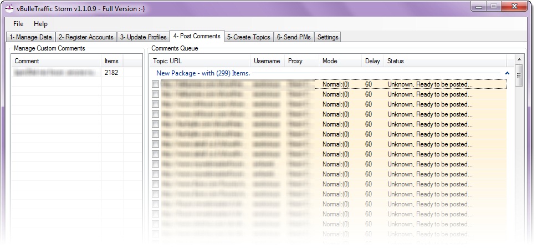537x248 pixels.
Task: Open the File menu
Action: tap(18, 24)
